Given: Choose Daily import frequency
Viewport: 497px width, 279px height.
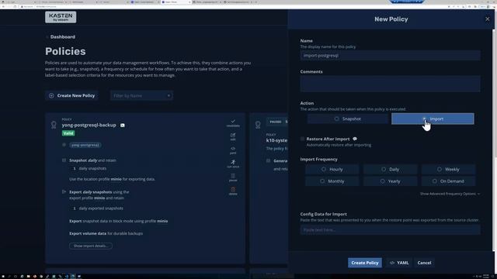Looking at the screenshot, I should point(390,170).
